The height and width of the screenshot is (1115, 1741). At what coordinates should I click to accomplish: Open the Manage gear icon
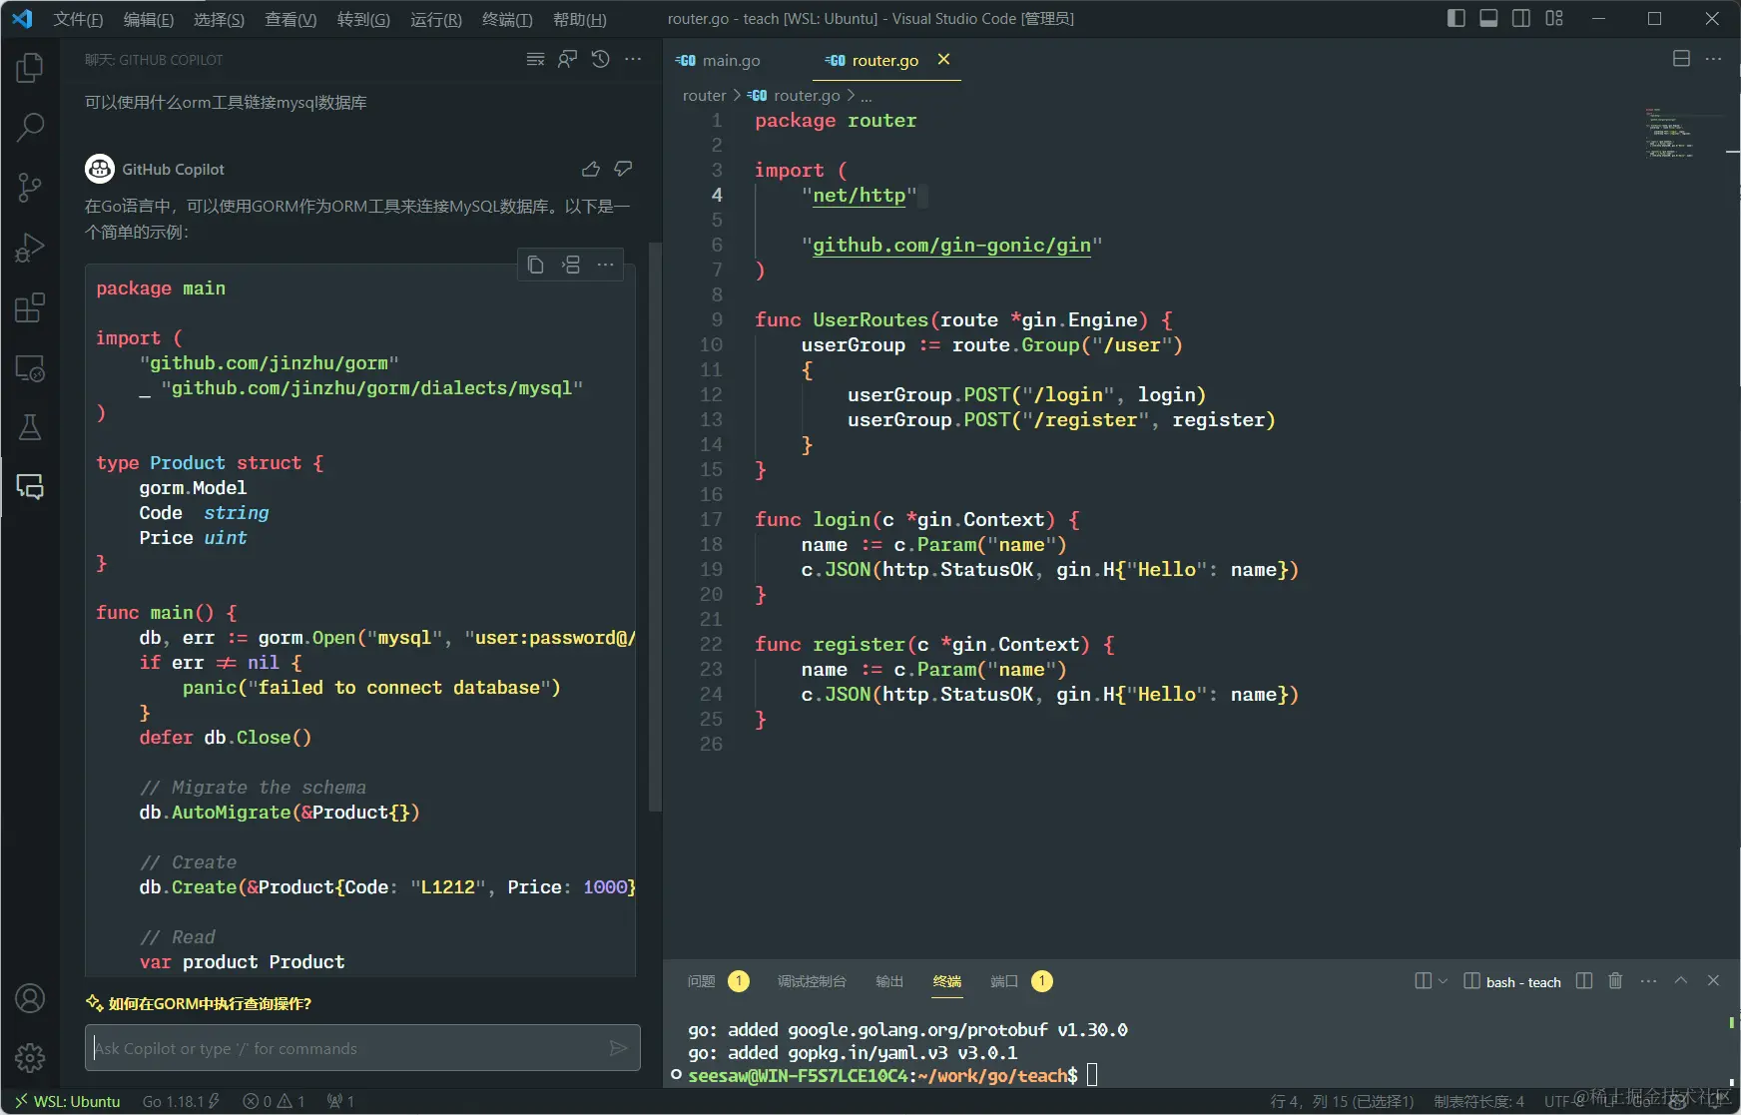[x=30, y=1057]
